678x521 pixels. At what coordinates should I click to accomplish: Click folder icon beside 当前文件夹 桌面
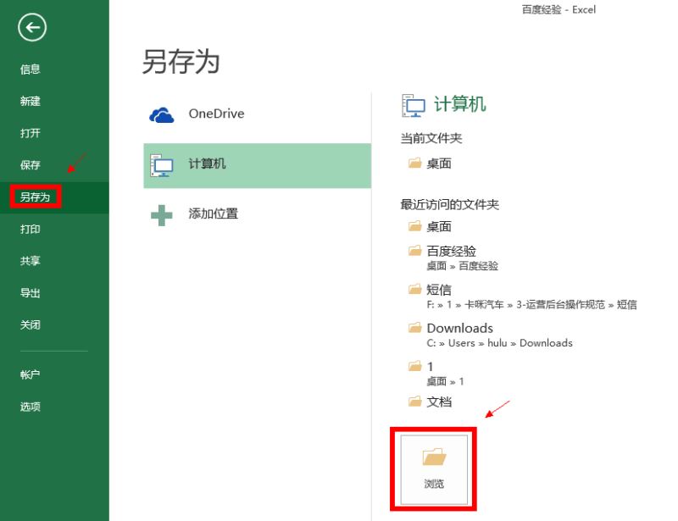(415, 164)
